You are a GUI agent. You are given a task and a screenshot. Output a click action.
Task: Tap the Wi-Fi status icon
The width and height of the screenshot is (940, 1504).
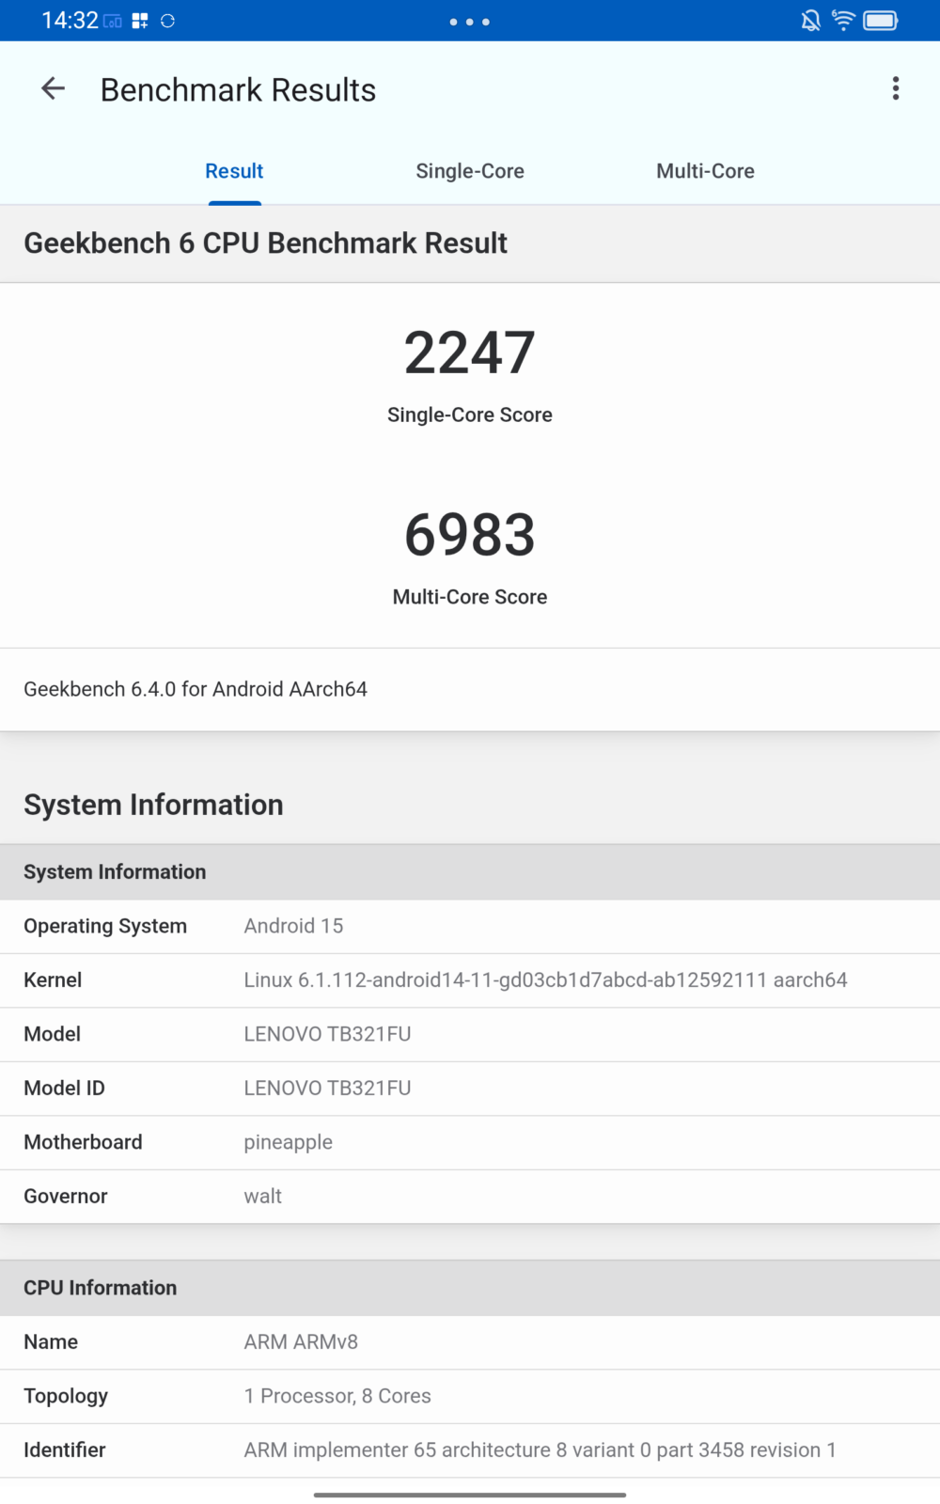tap(843, 21)
